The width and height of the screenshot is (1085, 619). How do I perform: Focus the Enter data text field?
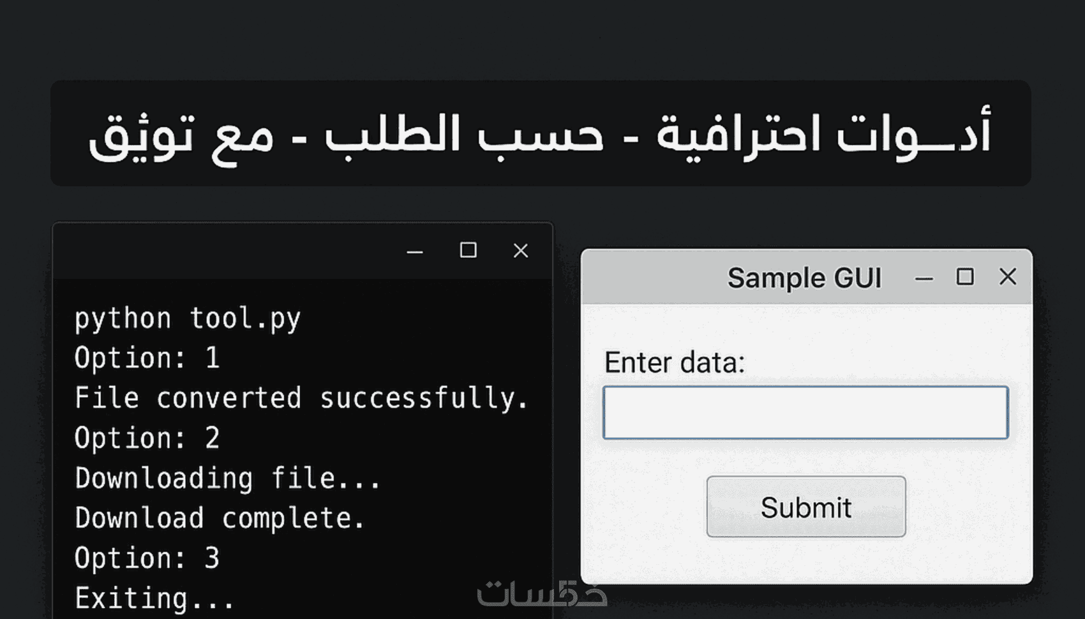point(805,412)
